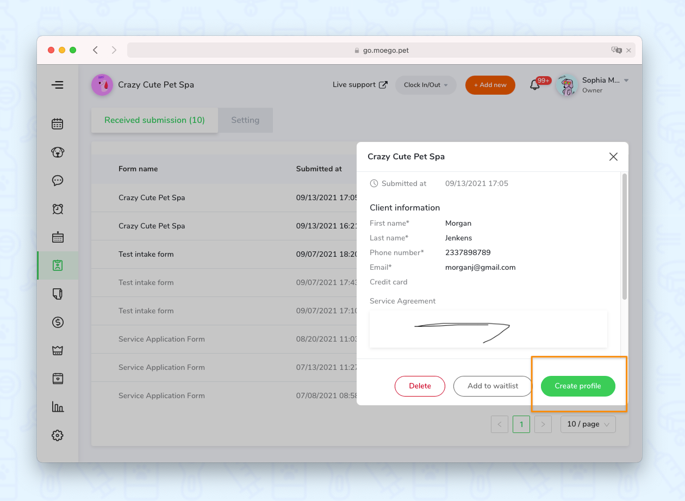Screen dimensions: 685x501
Task: Click the submission panel scrollbar
Action: 625,237
